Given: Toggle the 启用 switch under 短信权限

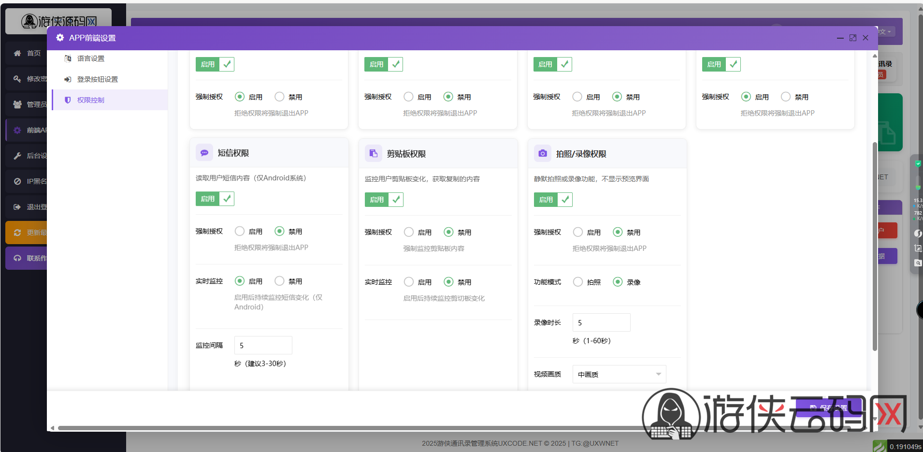Looking at the screenshot, I should (x=215, y=199).
